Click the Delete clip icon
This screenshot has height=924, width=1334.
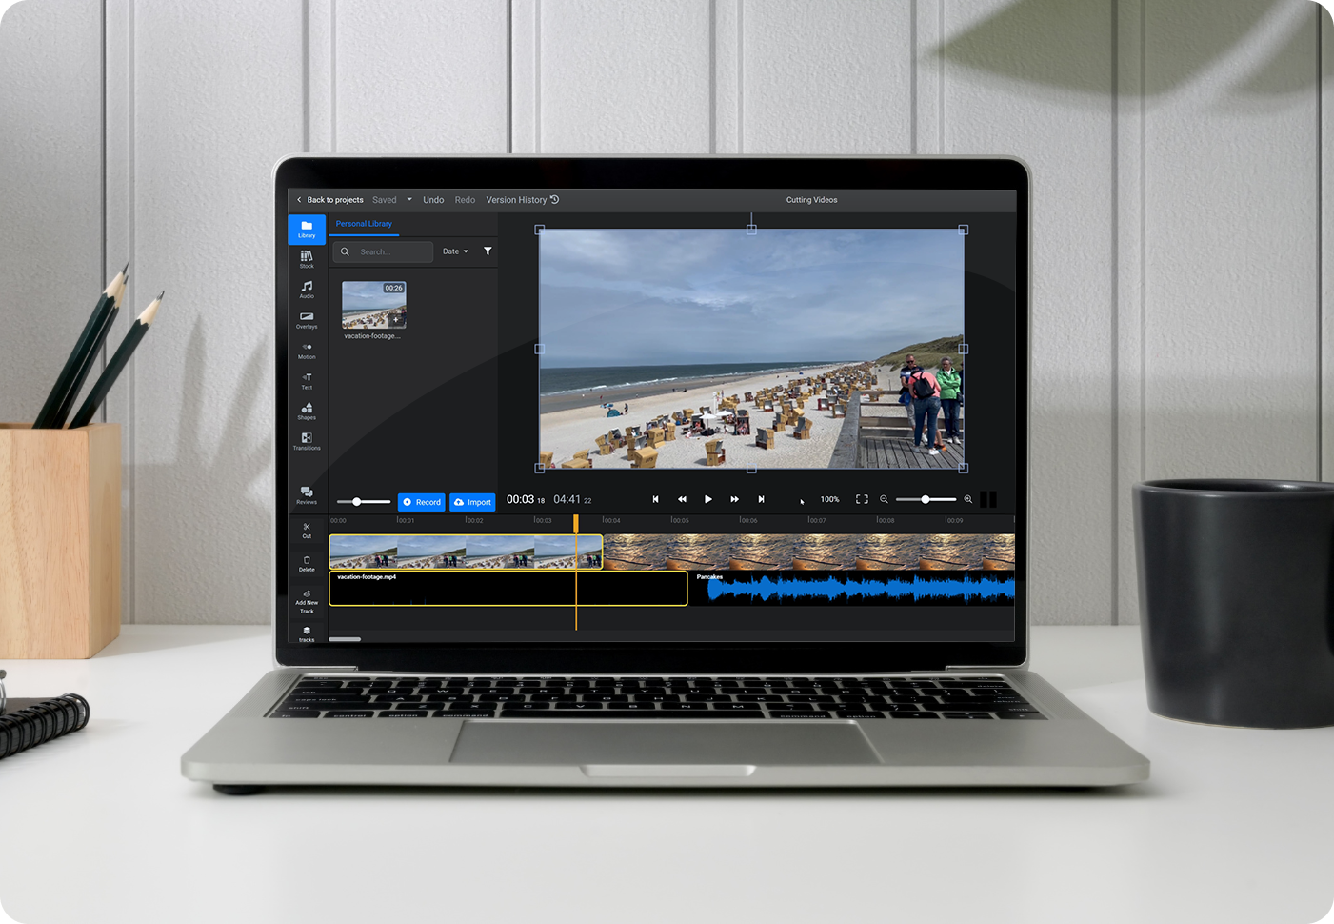(307, 563)
